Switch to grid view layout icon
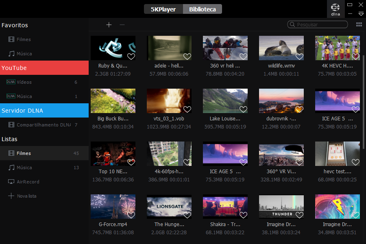The image size is (366, 244). (x=359, y=24)
